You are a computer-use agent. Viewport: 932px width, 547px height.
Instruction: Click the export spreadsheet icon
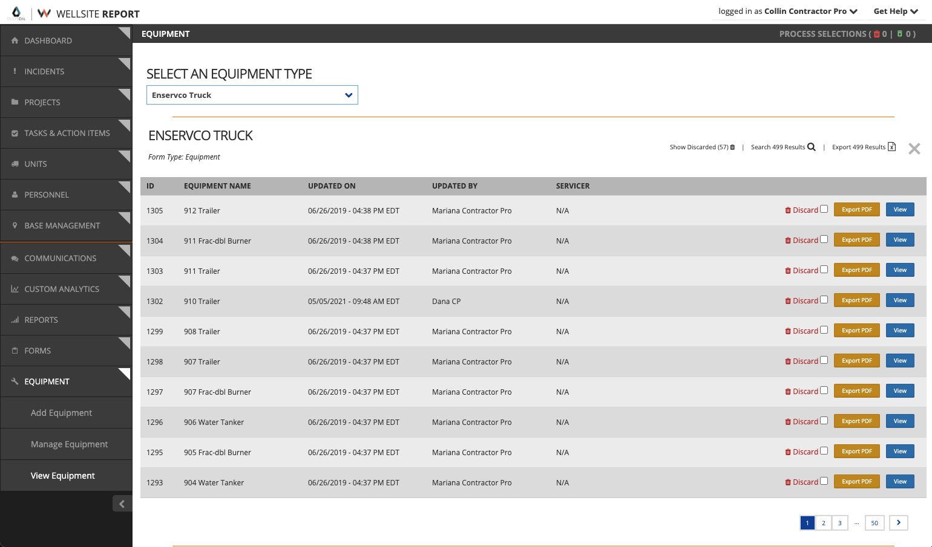891,147
